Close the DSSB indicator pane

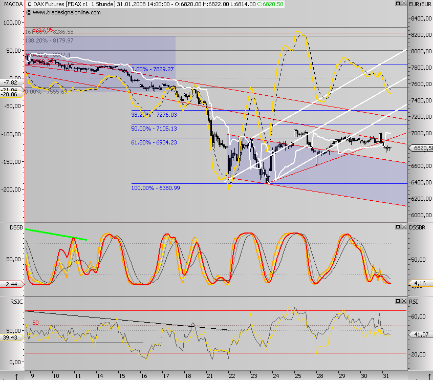click(x=404, y=227)
